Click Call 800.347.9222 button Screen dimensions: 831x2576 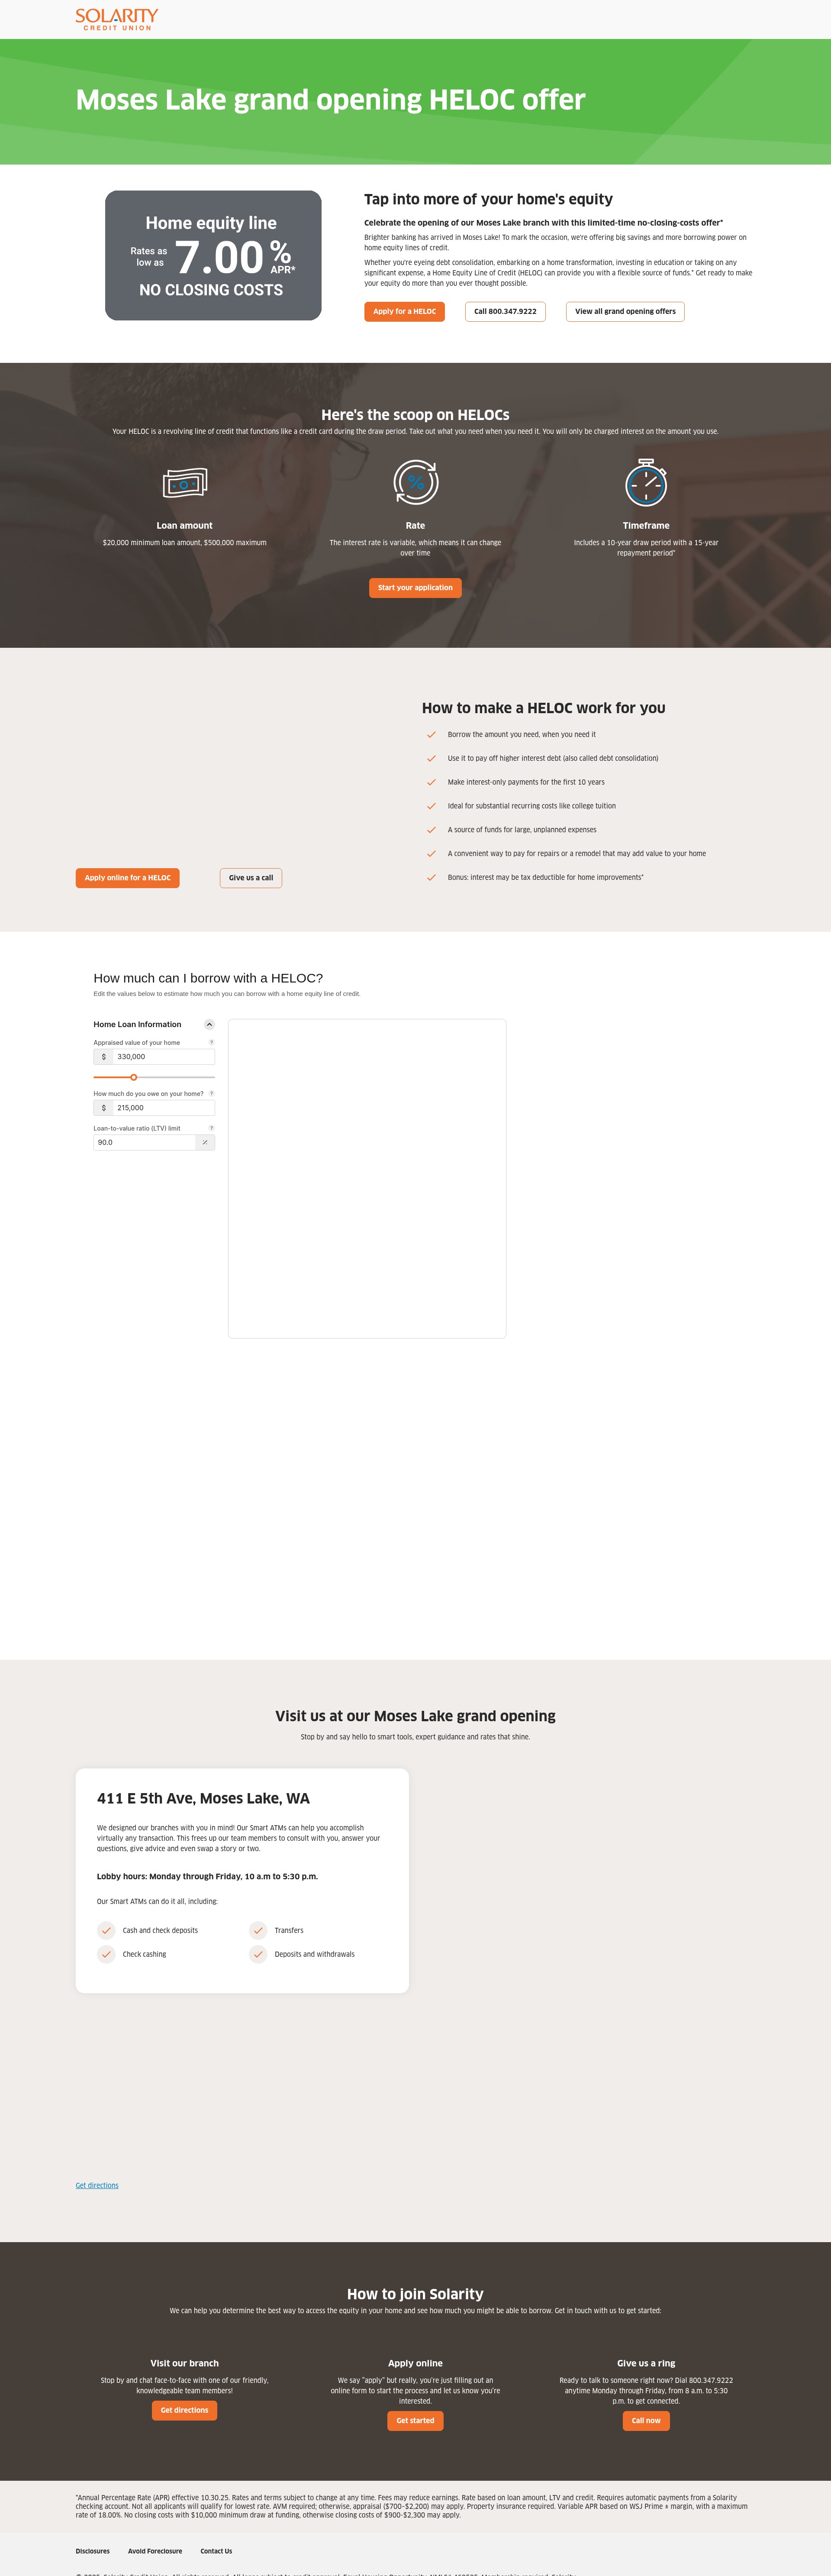click(505, 311)
